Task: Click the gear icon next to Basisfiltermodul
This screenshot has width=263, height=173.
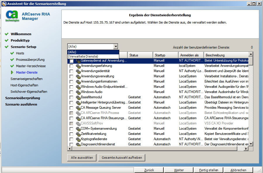Action: tap(78, 97)
